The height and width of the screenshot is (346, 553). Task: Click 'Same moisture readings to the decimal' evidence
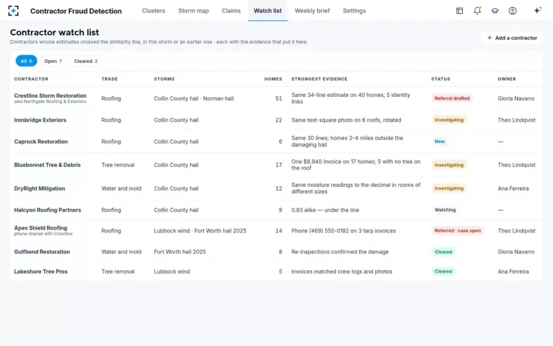356,188
